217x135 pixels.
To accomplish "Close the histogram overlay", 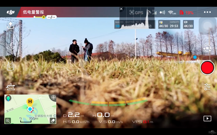I will (x=121, y=9).
